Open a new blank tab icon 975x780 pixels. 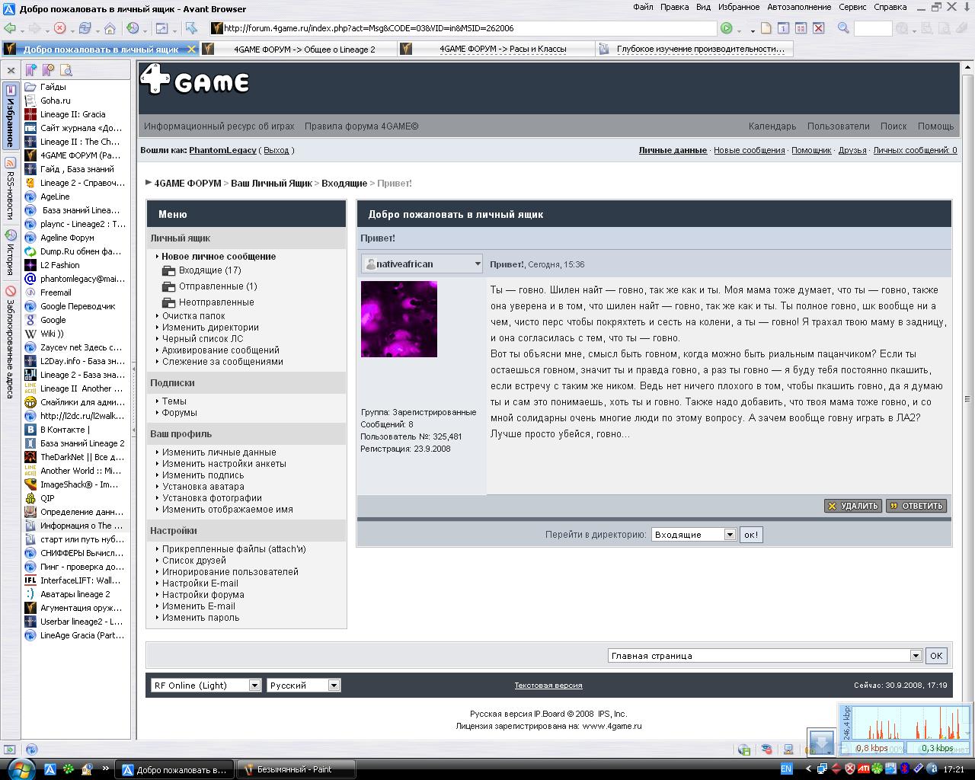pyautogui.click(x=766, y=28)
